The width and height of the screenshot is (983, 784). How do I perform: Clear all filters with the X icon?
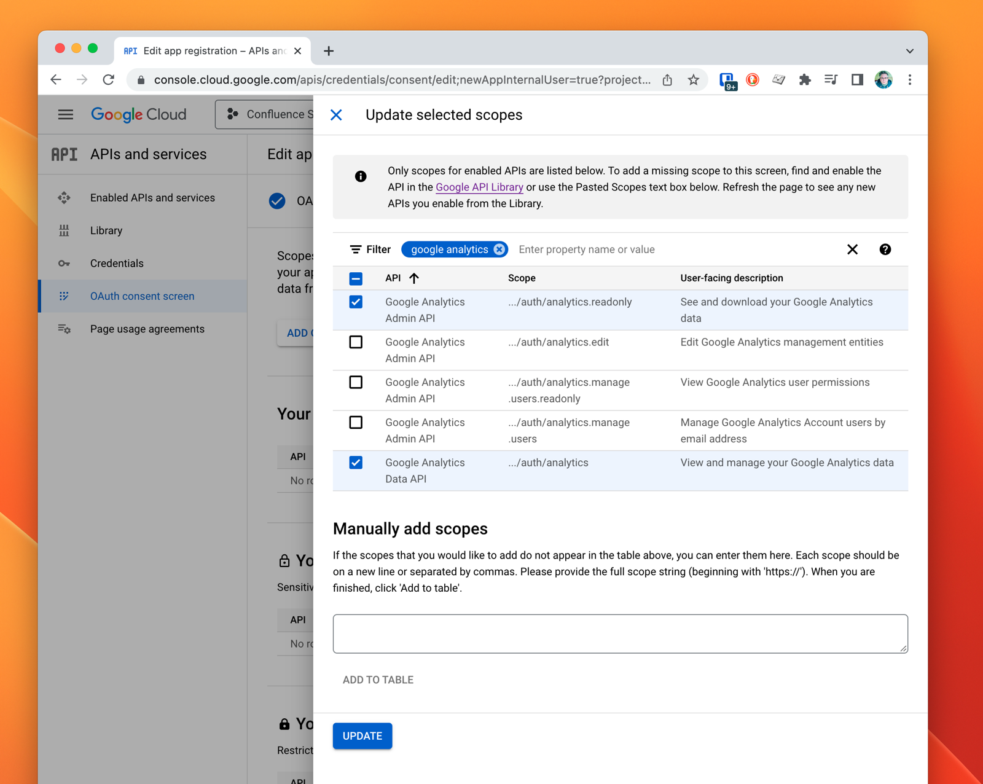point(852,249)
